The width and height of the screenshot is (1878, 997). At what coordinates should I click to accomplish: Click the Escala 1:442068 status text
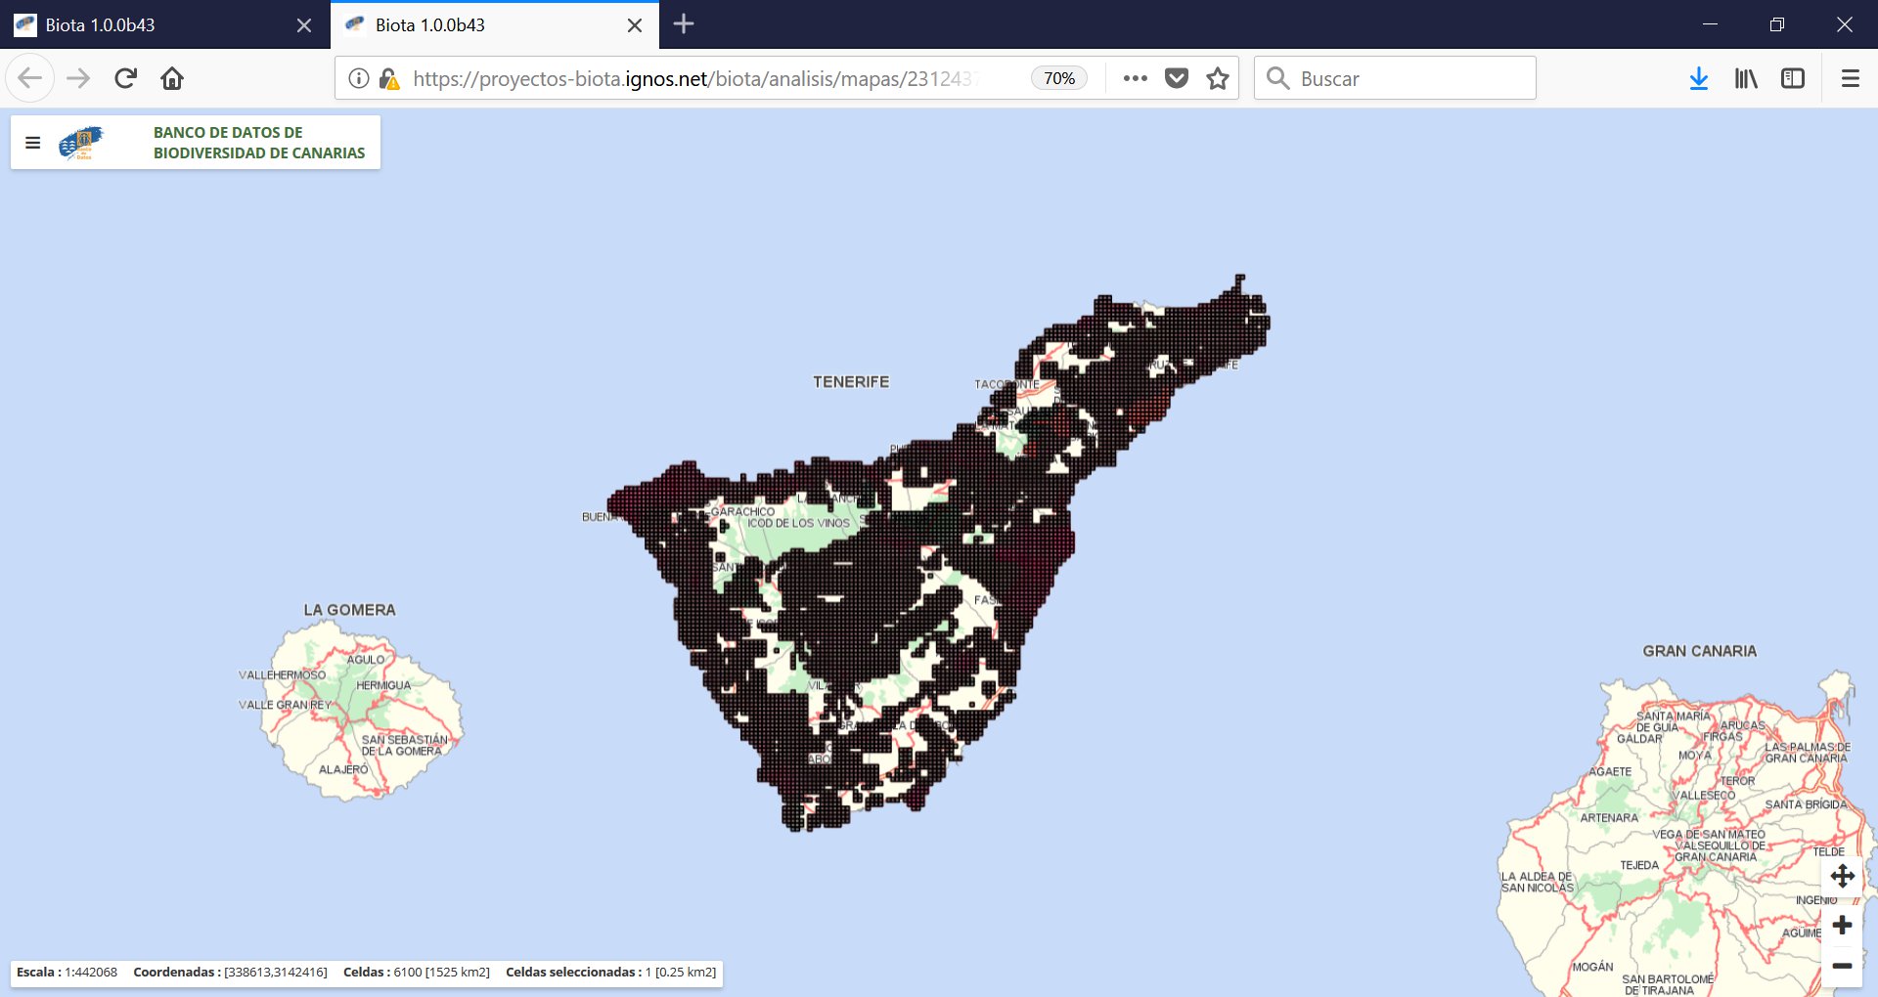coord(67,973)
